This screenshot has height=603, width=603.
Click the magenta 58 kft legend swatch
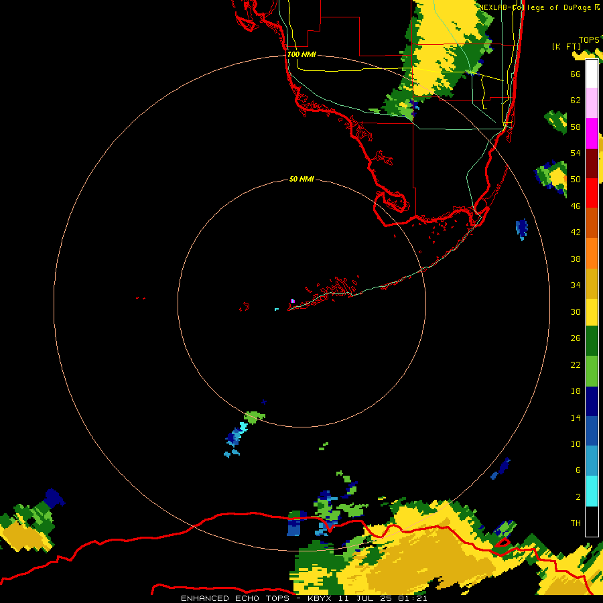pyautogui.click(x=592, y=133)
